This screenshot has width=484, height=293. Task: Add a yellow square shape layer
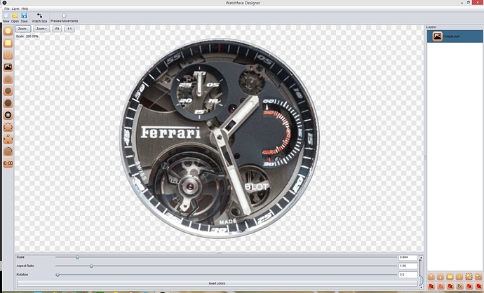click(8, 43)
